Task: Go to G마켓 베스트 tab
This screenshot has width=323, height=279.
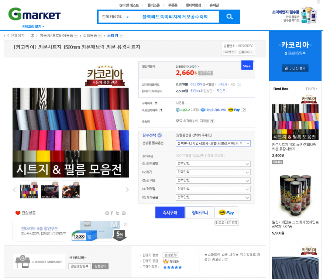Action: click(x=129, y=6)
